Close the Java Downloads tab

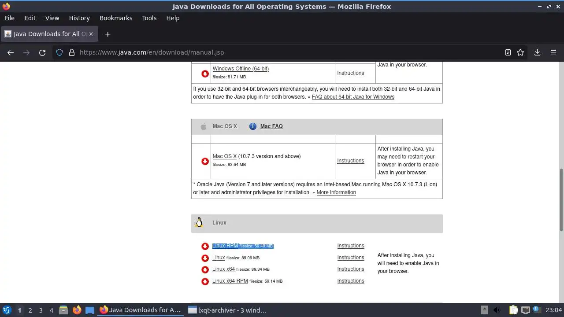coord(91,34)
